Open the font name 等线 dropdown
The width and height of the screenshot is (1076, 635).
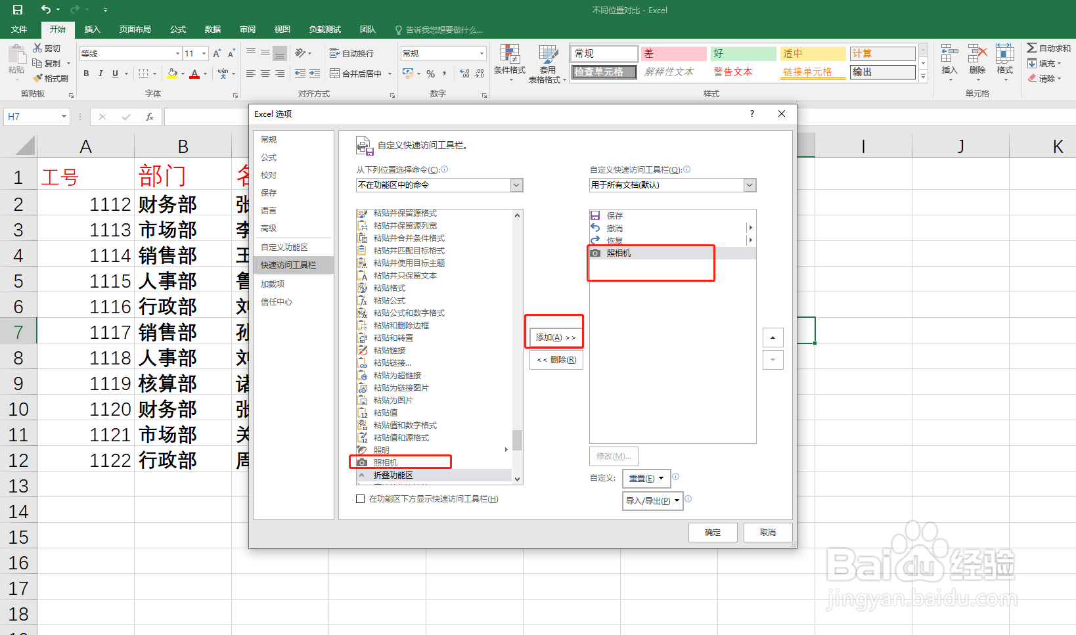(x=177, y=53)
